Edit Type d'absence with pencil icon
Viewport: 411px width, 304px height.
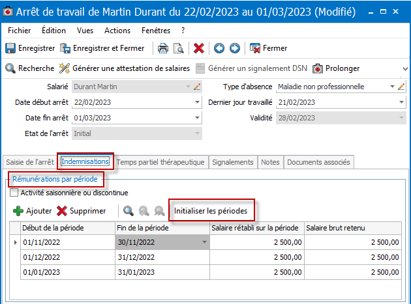coord(401,87)
